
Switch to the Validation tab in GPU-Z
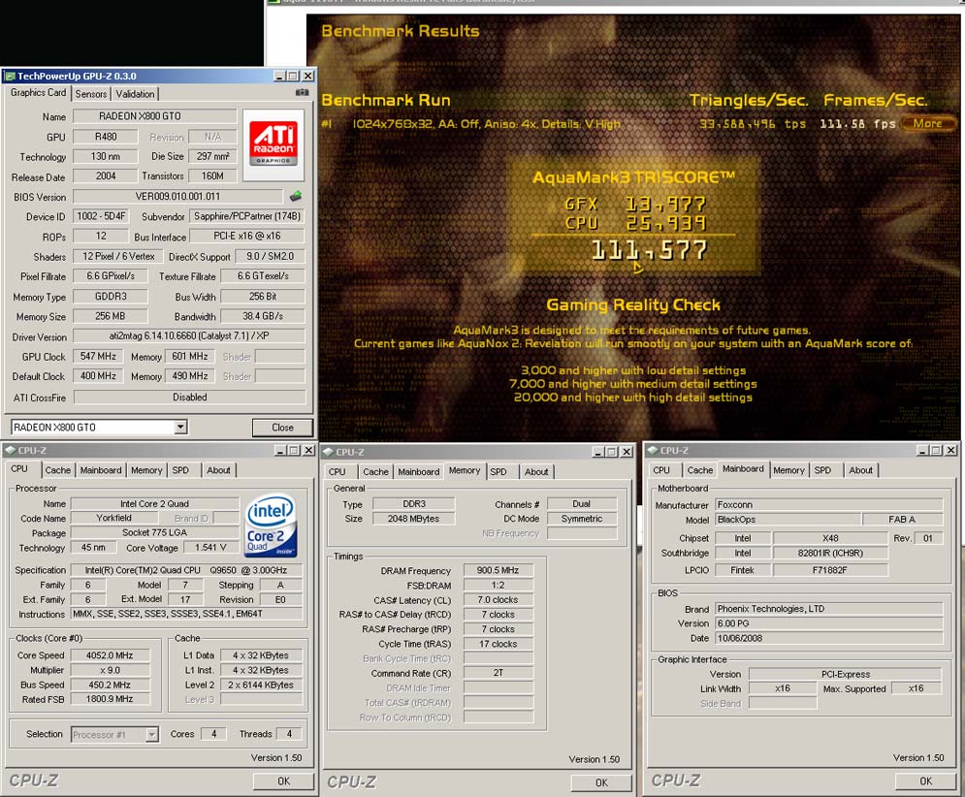point(136,94)
